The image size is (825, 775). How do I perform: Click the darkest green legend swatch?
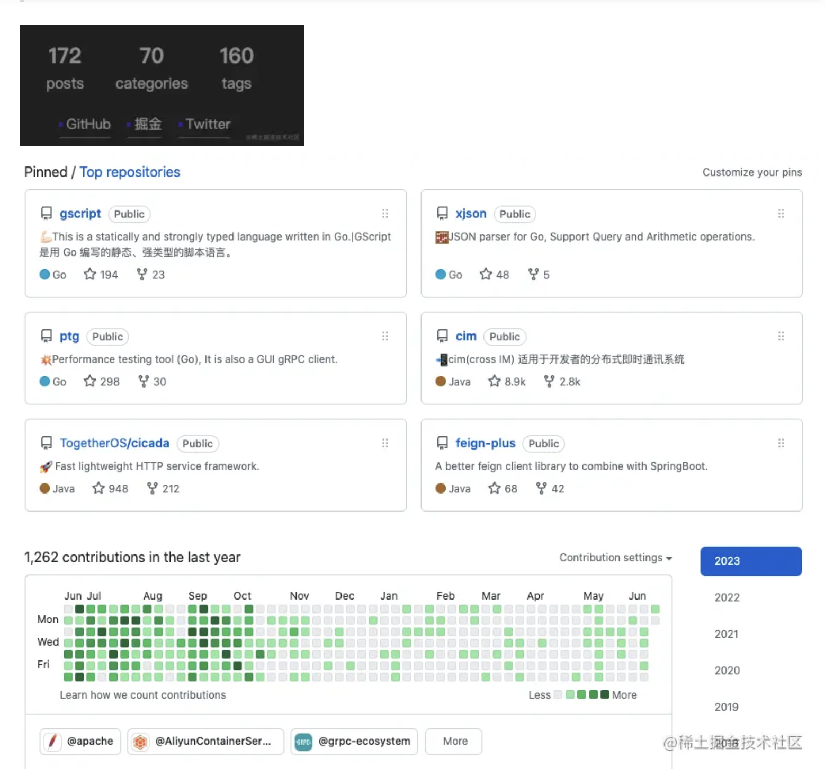605,694
